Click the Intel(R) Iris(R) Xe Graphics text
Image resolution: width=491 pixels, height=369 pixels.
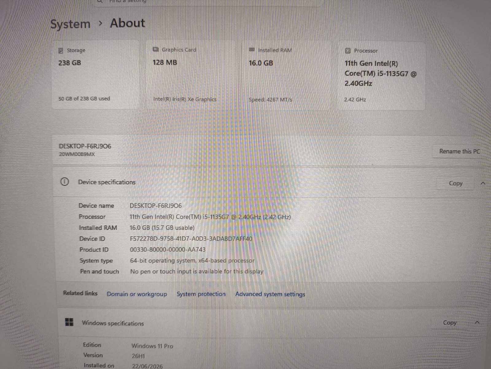pos(185,99)
